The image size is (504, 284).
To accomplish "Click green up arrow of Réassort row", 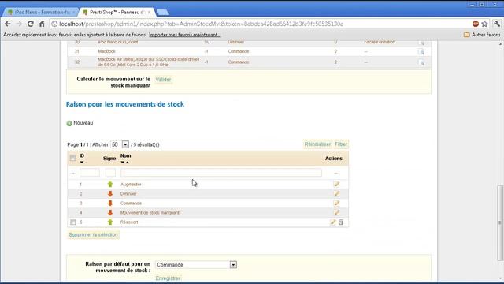I will coord(110,222).
